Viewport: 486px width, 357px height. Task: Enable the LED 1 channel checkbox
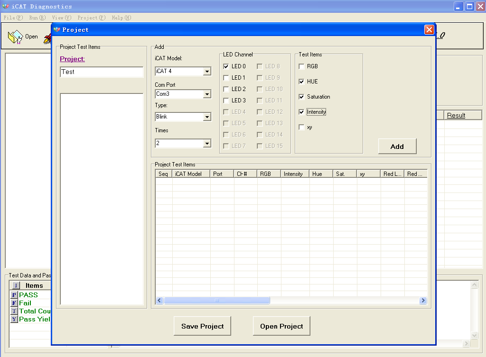coord(226,78)
